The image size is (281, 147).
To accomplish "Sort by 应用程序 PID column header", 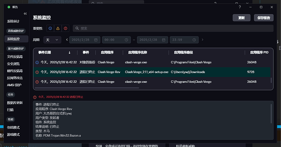I will pos(259,52).
